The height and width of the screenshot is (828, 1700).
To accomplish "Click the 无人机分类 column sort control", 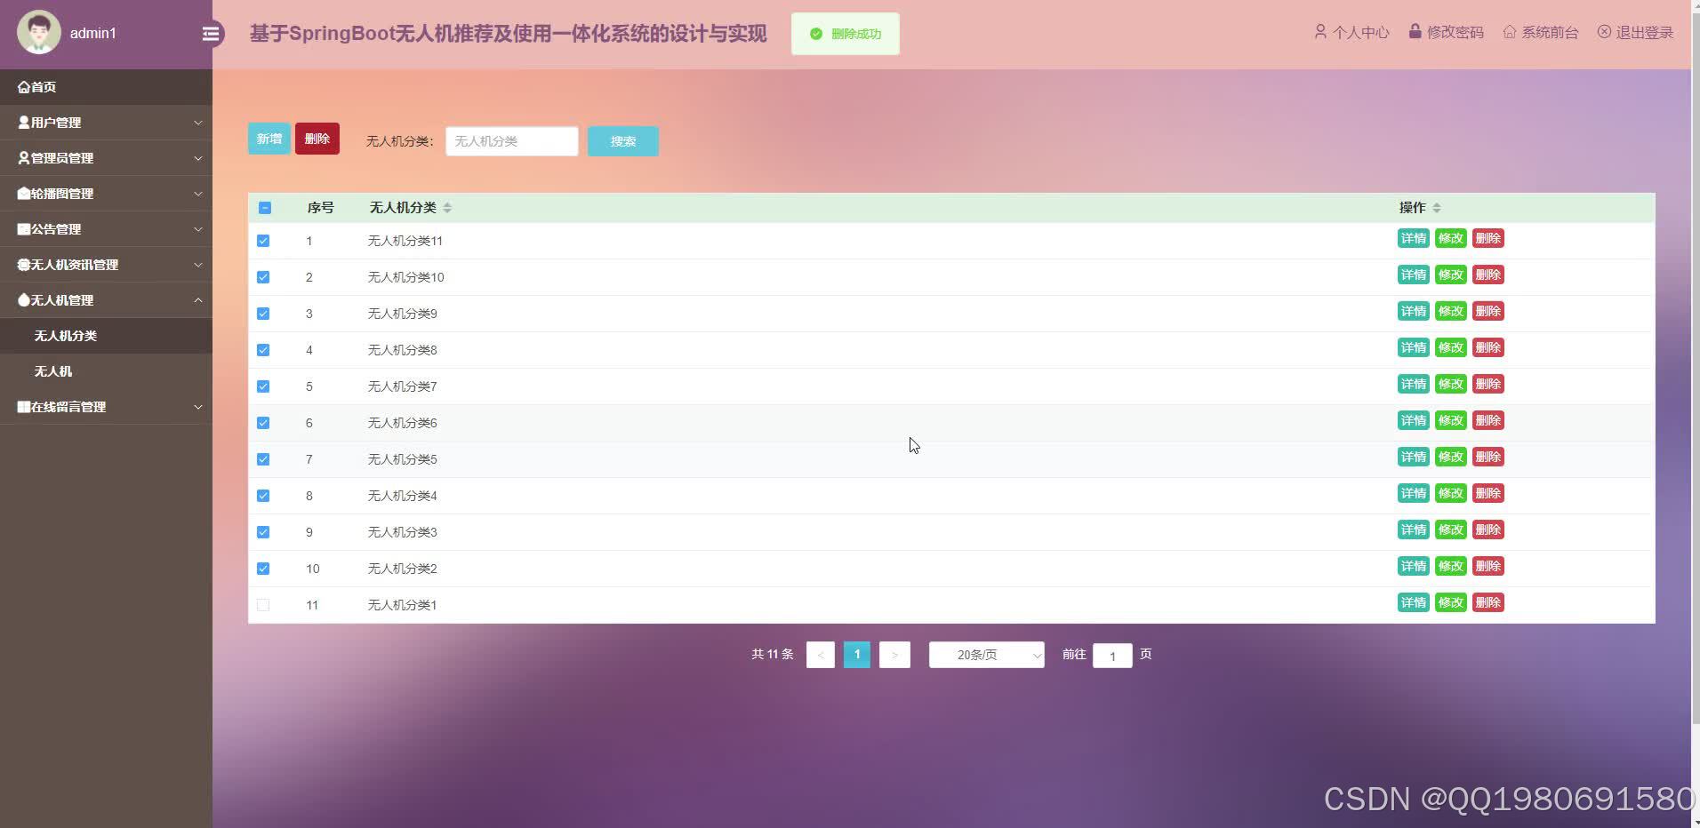I will (x=449, y=207).
